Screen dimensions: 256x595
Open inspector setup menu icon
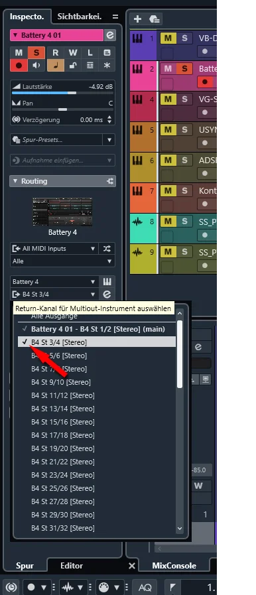(115, 17)
